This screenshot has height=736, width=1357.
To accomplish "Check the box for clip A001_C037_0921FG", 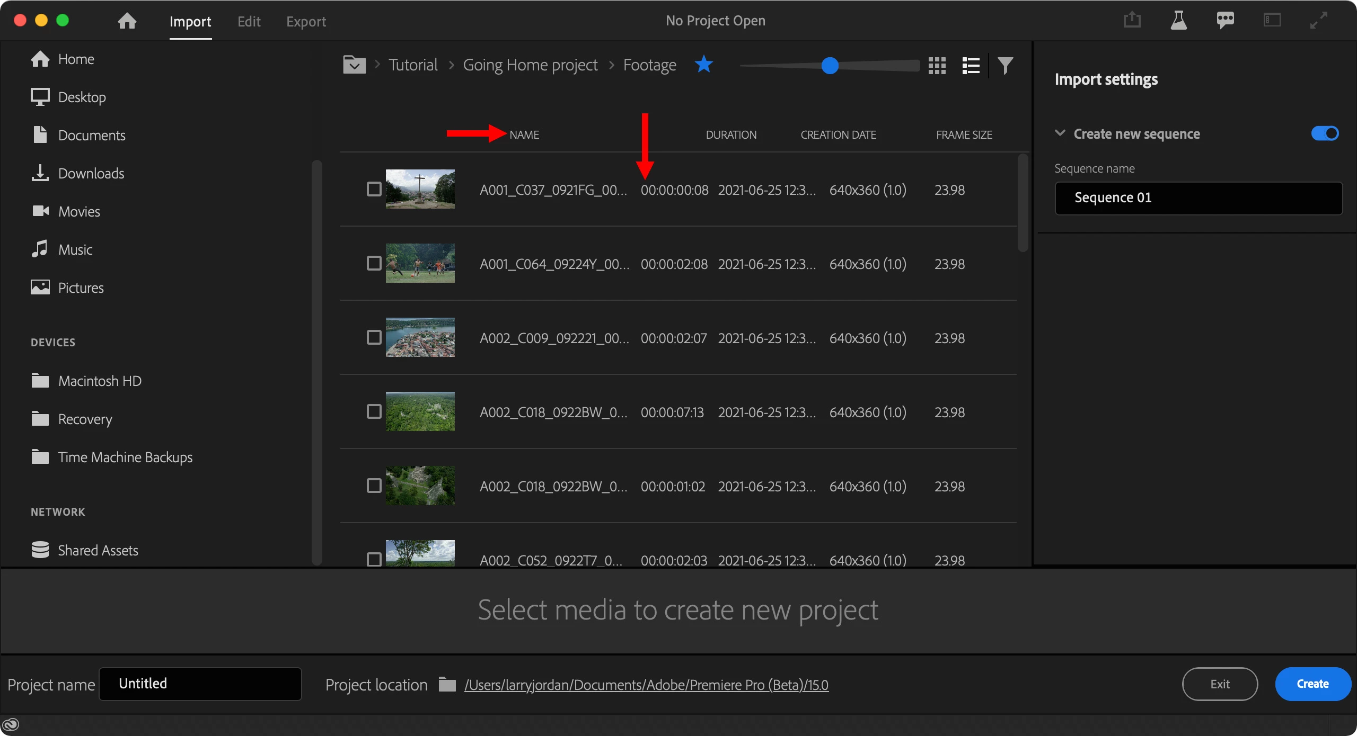I will (x=374, y=189).
